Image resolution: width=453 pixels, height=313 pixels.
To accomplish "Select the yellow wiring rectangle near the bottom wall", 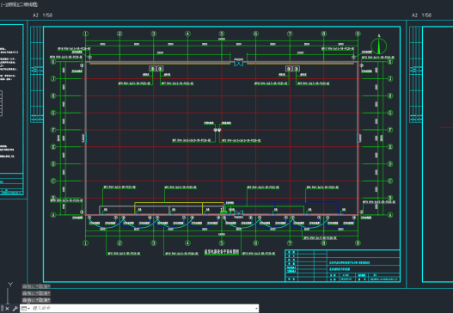I will [179, 208].
